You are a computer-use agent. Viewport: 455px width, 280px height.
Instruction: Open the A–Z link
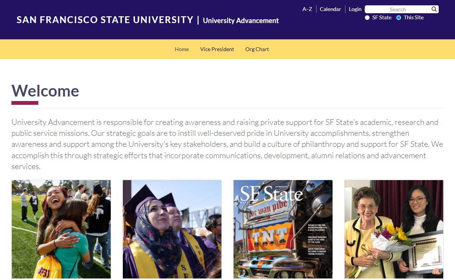tap(307, 9)
